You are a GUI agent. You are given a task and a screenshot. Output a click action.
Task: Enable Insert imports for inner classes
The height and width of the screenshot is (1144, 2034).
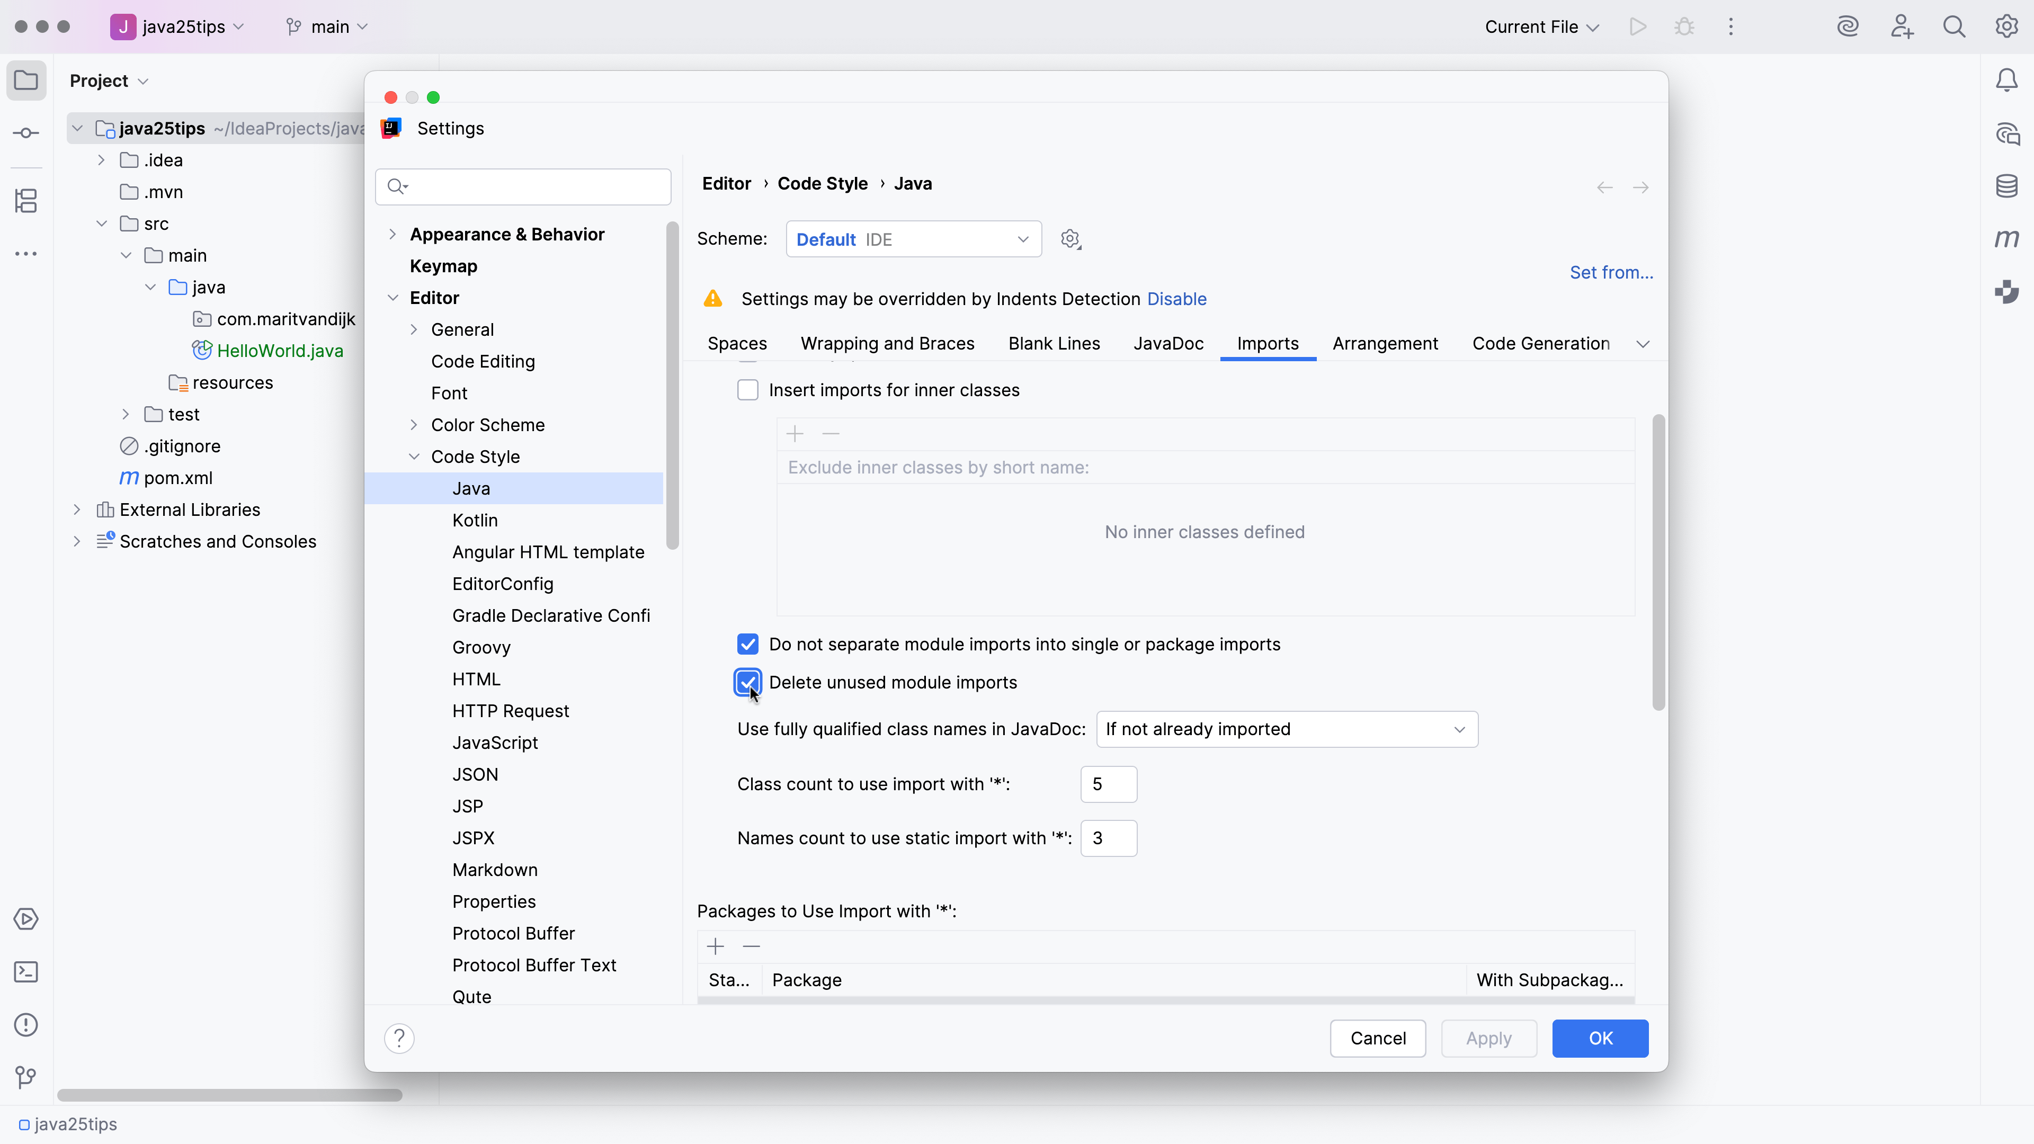click(x=748, y=389)
